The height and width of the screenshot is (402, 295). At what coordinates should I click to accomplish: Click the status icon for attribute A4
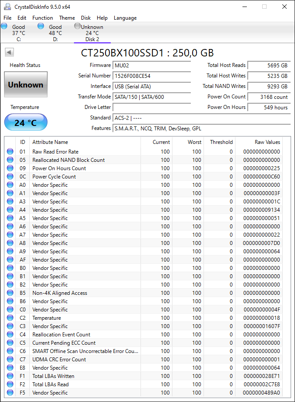10,210
